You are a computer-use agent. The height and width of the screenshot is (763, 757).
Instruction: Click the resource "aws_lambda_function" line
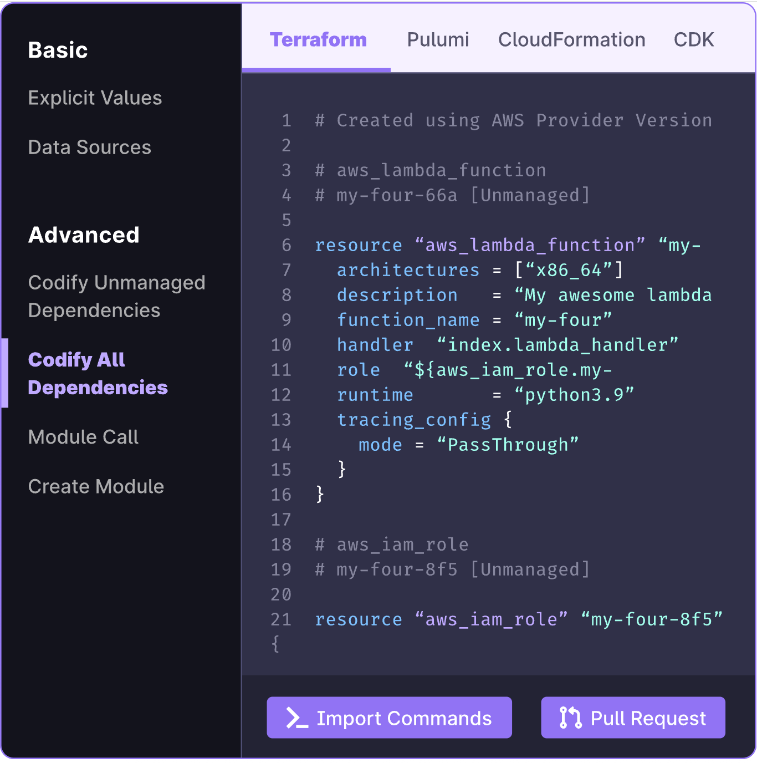pos(508,245)
